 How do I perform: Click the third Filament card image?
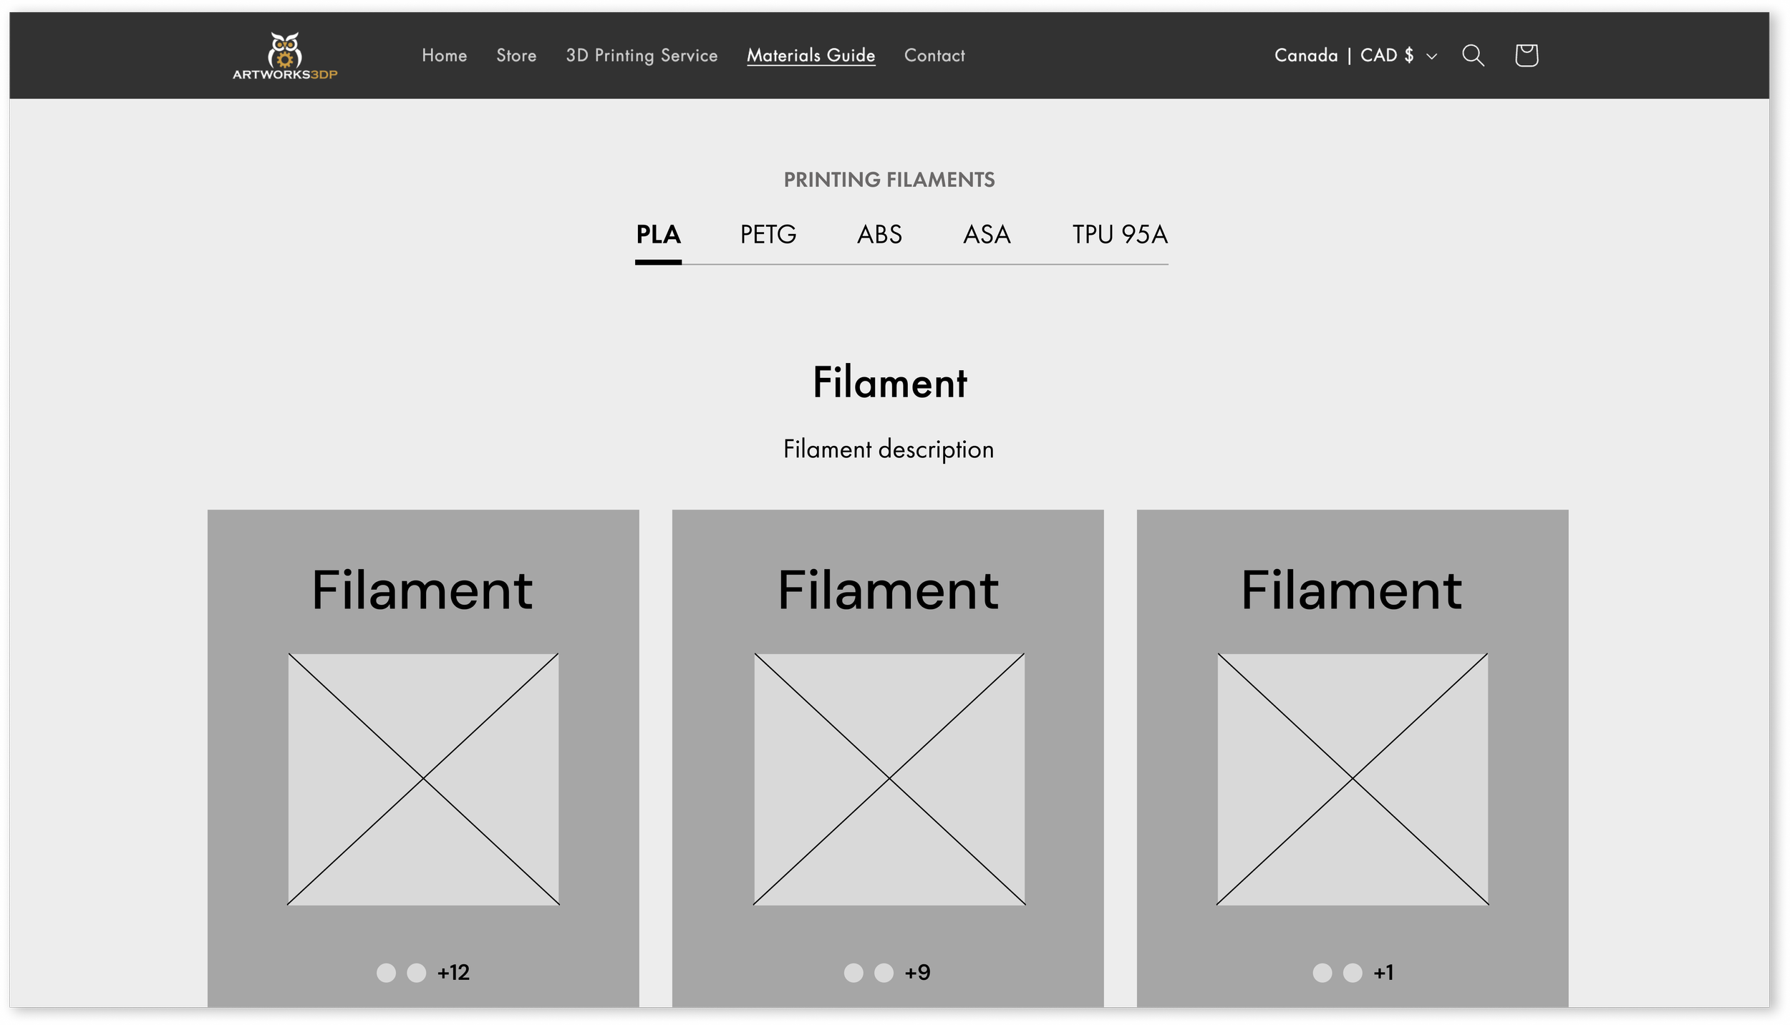pos(1352,779)
